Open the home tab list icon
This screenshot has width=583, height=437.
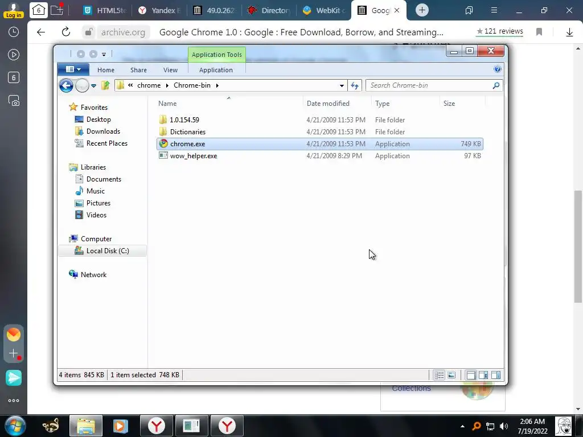point(38,10)
